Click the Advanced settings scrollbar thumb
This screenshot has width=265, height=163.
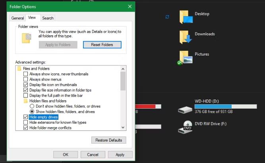click(123, 81)
